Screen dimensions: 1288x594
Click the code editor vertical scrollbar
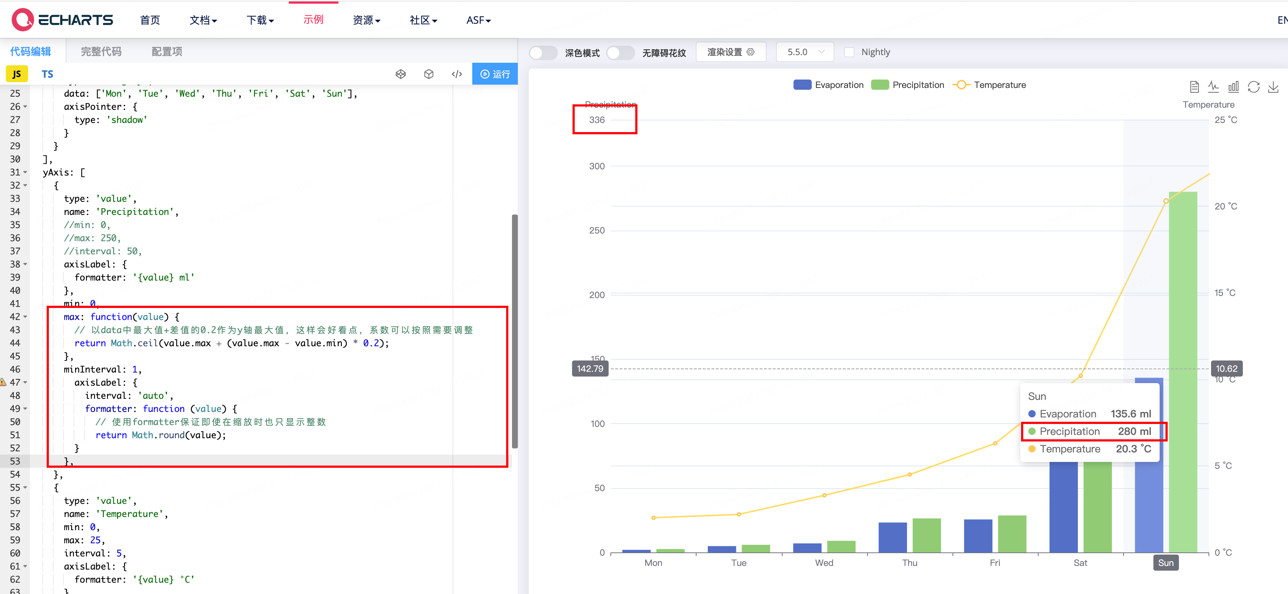pyautogui.click(x=515, y=331)
